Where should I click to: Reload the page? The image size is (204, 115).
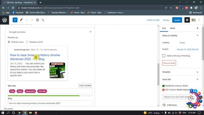click(x=13, y=8)
